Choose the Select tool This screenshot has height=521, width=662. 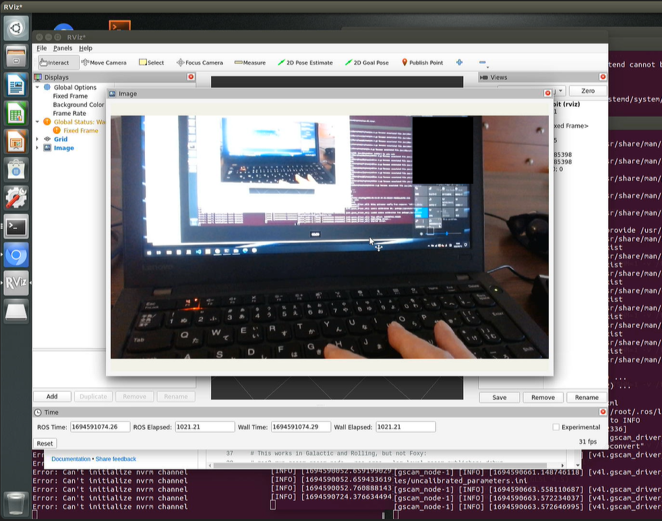click(x=152, y=63)
